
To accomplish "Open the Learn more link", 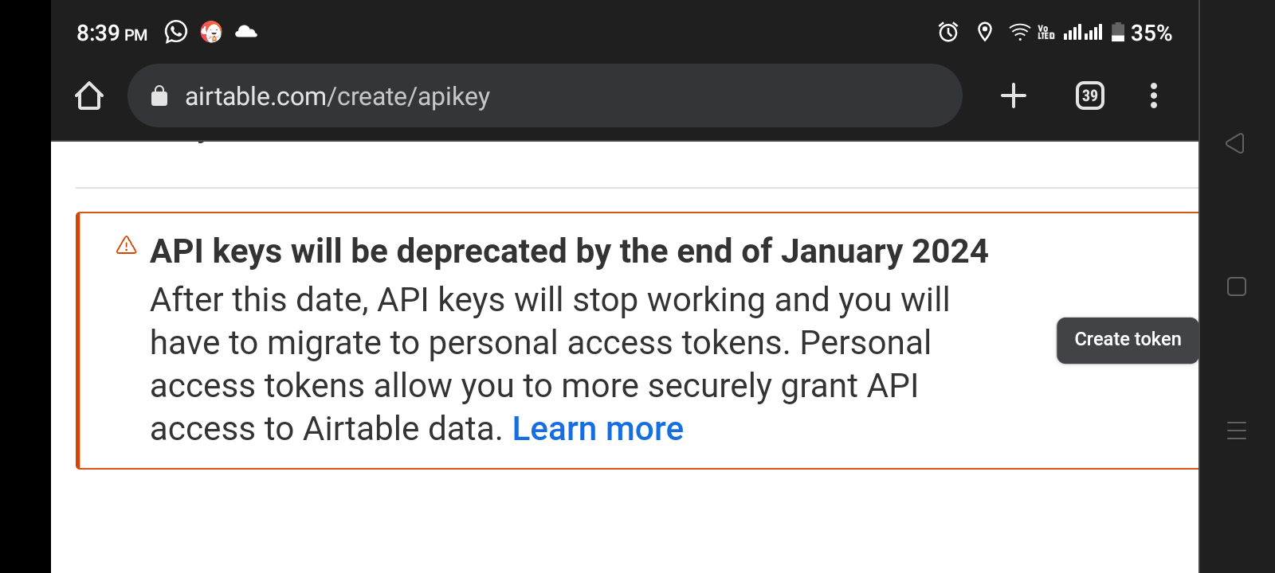I will (x=598, y=429).
